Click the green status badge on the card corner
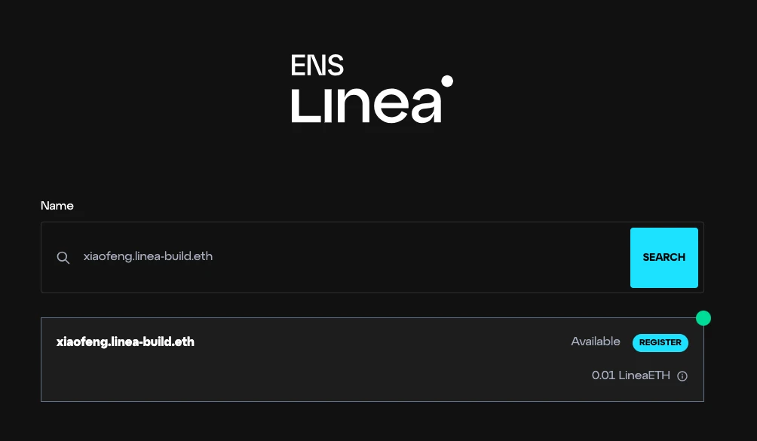 (703, 318)
